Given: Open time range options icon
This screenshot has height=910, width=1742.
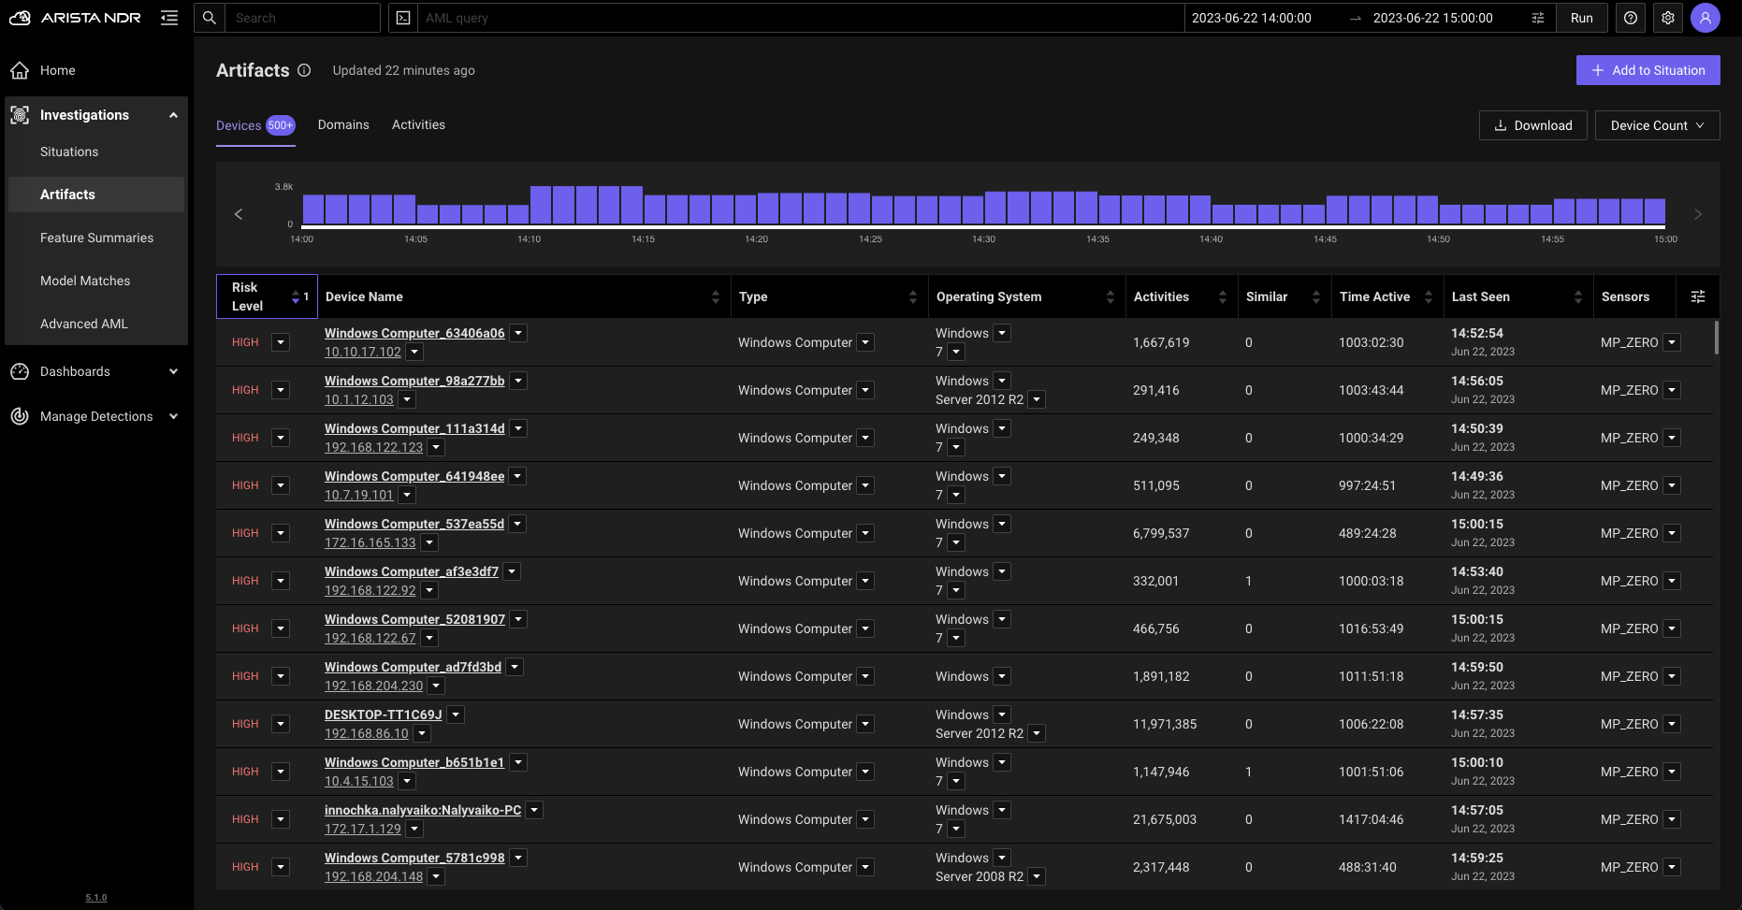Looking at the screenshot, I should (1538, 18).
